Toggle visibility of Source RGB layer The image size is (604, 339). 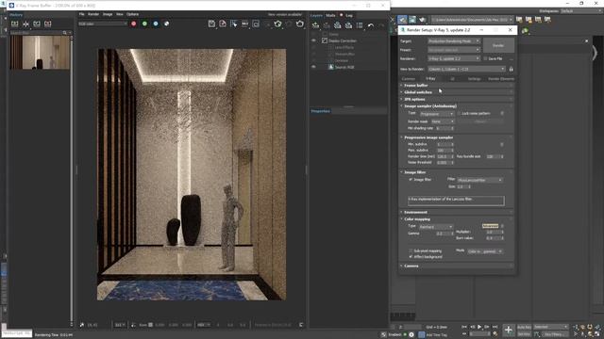point(313,67)
